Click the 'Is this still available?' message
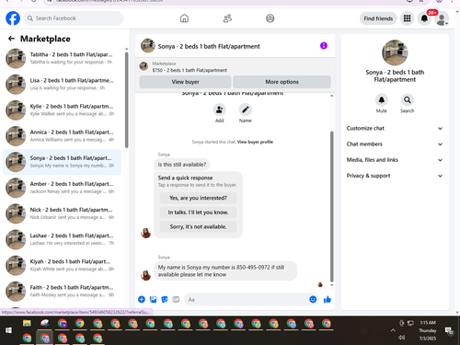Viewport: 460px width, 345px height. click(182, 165)
